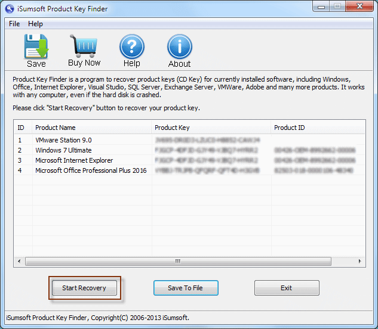Click the Save floppy disk icon
Viewport: 378px width, 329px height.
[x=36, y=46]
